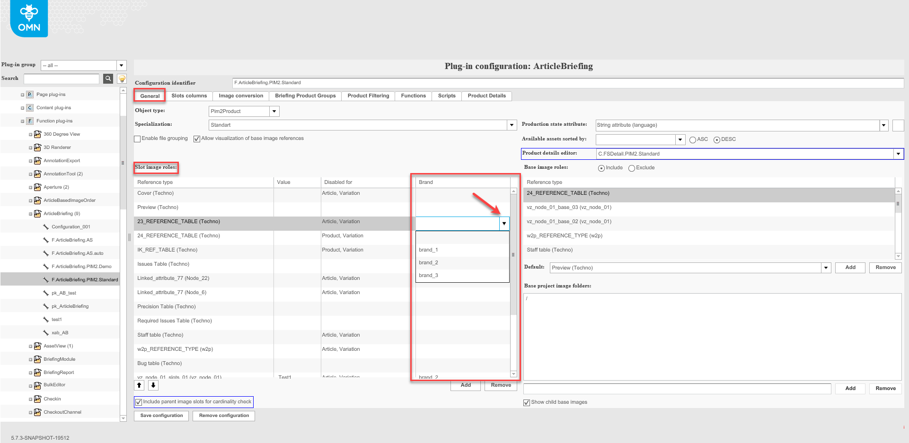Viewport: 909px width, 443px height.
Task: Switch to the Image conversion tab
Action: pyautogui.click(x=240, y=96)
